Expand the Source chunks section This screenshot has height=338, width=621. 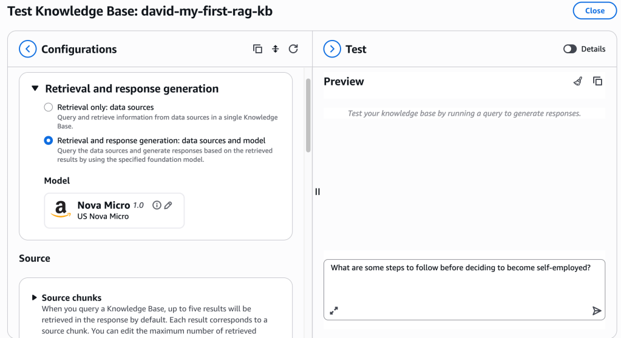click(35, 297)
